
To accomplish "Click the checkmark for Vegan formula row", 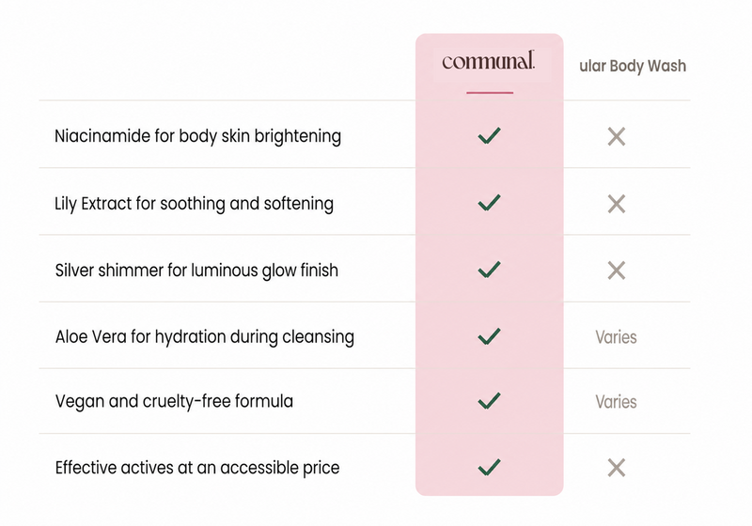I will (x=489, y=401).
